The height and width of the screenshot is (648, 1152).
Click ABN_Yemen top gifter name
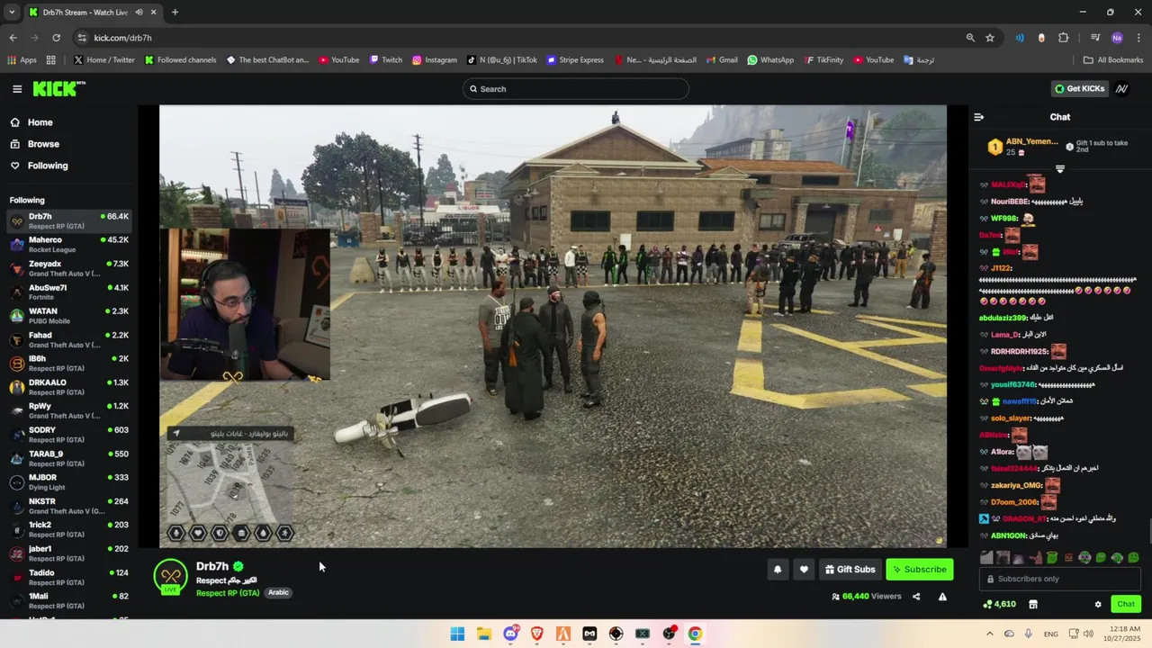(x=1031, y=142)
